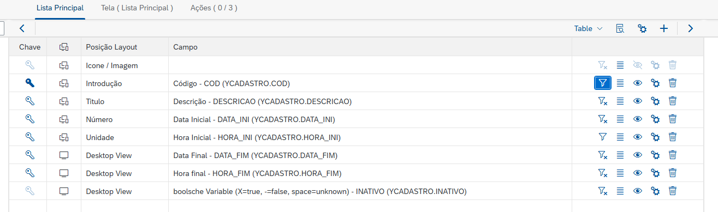The image size is (718, 212).
Task: Click the Campo column header
Action: 185,47
